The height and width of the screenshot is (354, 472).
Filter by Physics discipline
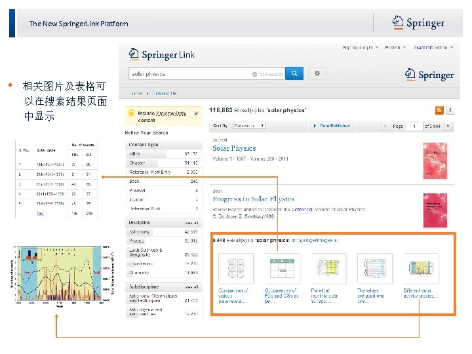pyautogui.click(x=163, y=241)
